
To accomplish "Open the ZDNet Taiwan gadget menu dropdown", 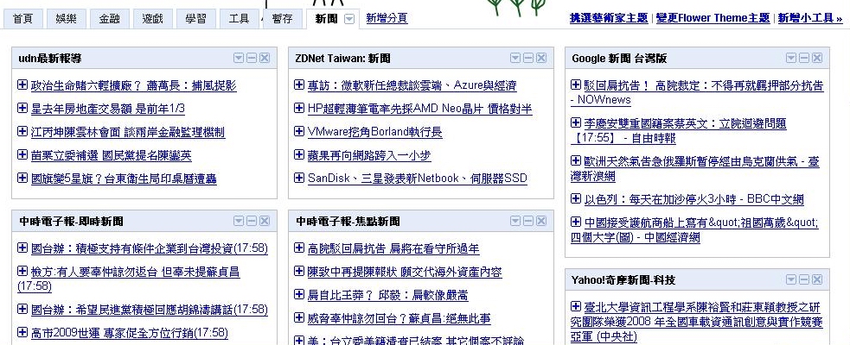I will pos(515,58).
